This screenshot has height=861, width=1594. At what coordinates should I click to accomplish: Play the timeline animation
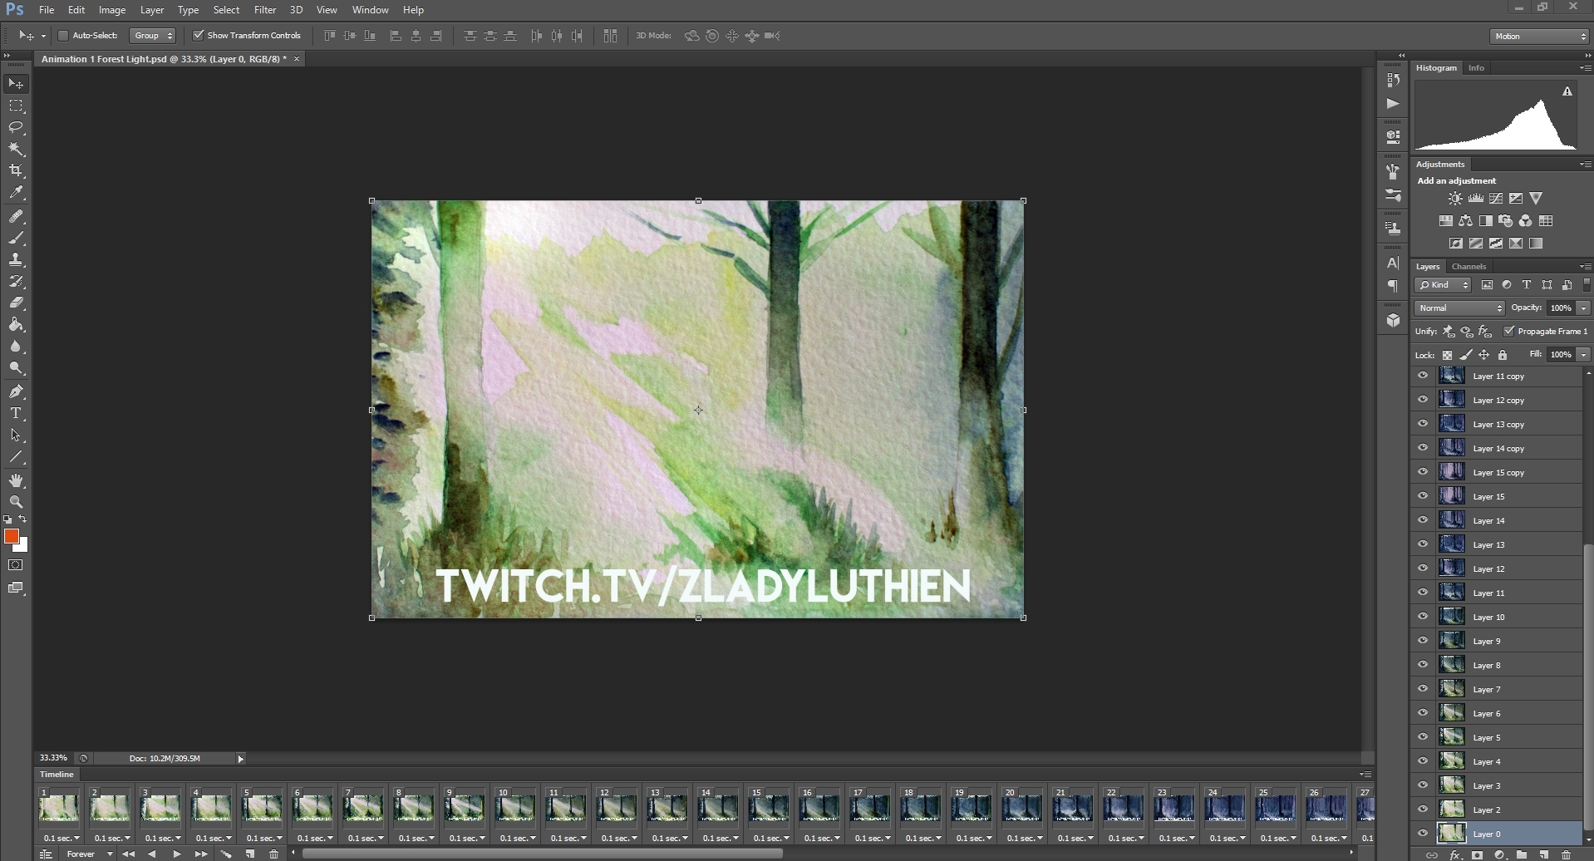(177, 854)
